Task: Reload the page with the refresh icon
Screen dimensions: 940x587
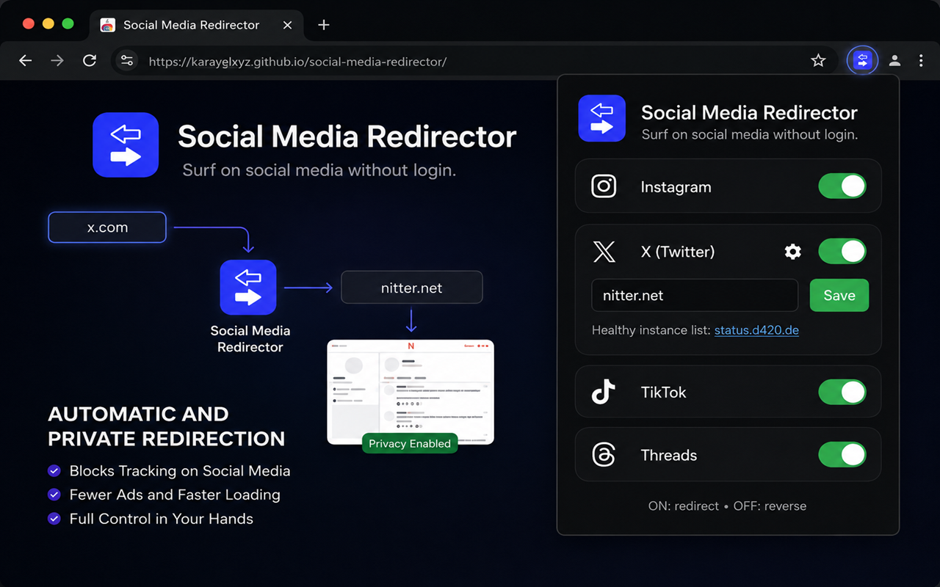Action: (90, 61)
